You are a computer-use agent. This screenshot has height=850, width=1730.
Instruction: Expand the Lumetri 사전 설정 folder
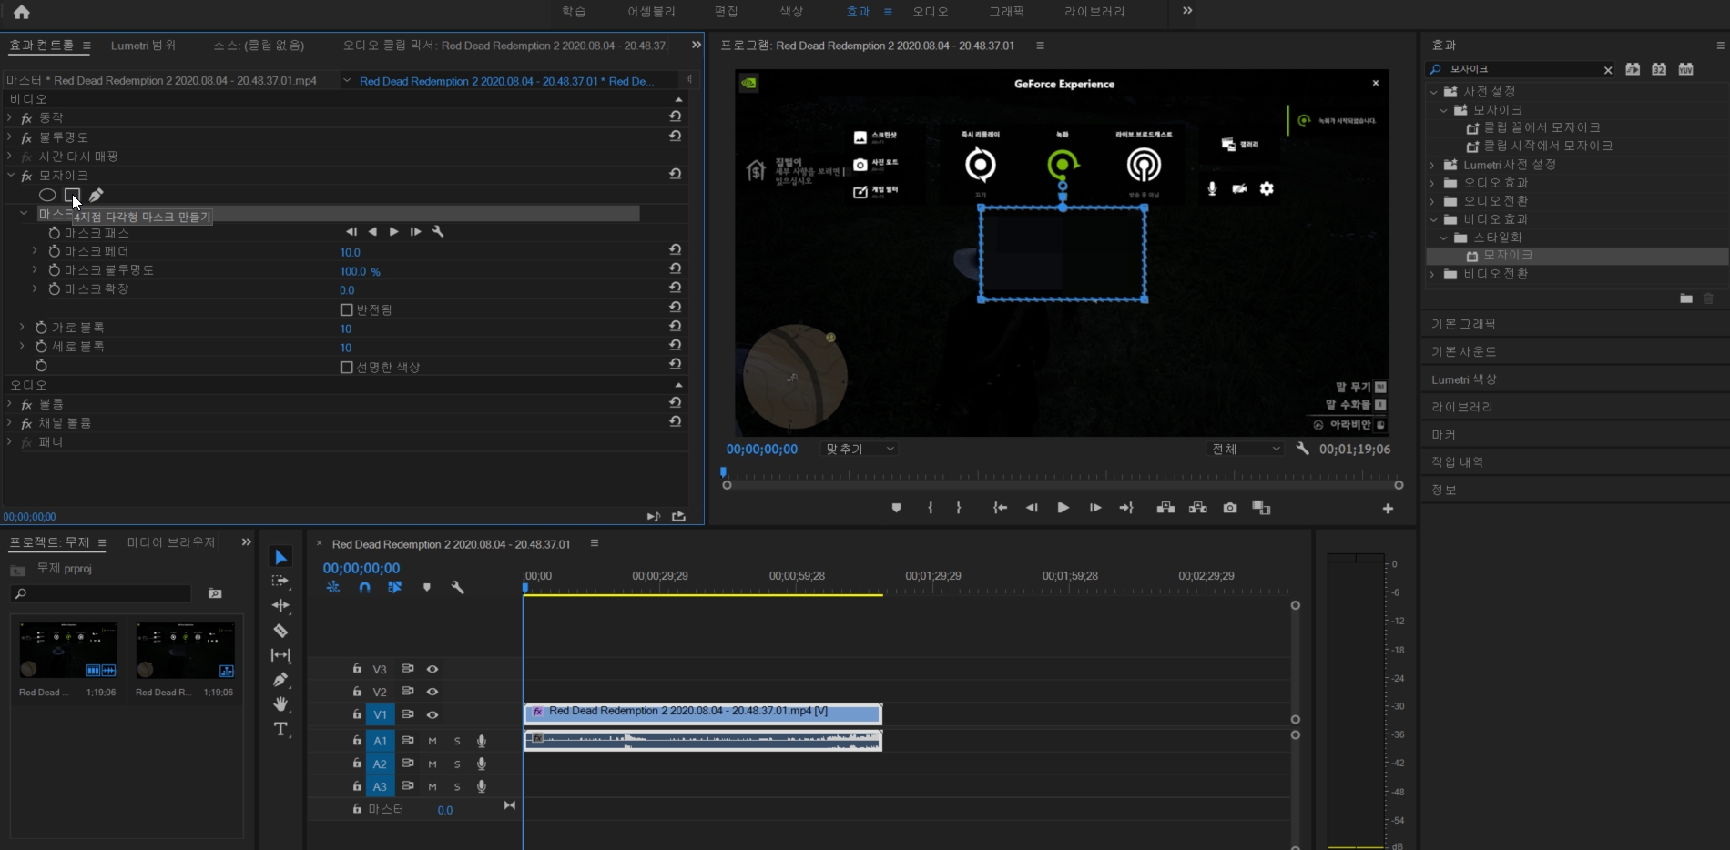(1432, 165)
